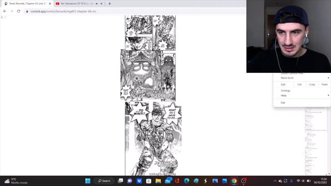This screenshot has height=186, width=331.
Task: Open a new browser tab
Action: 109,4
